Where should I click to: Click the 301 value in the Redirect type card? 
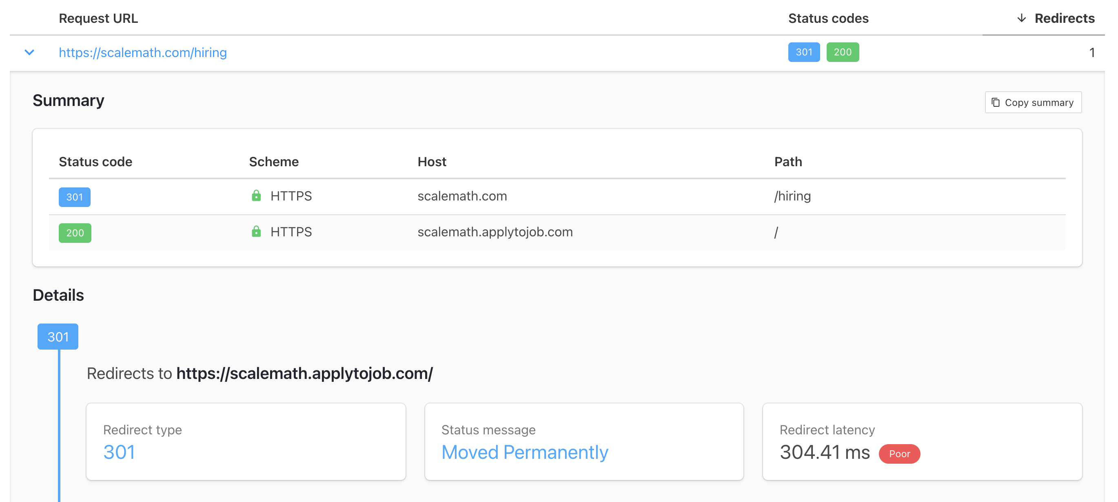[119, 452]
